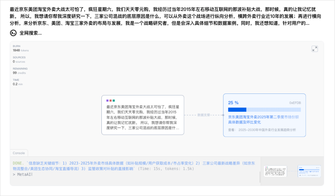Screen dimensions: 335x196
Task: Switch to the Console tab
Action: [x=19, y=153]
